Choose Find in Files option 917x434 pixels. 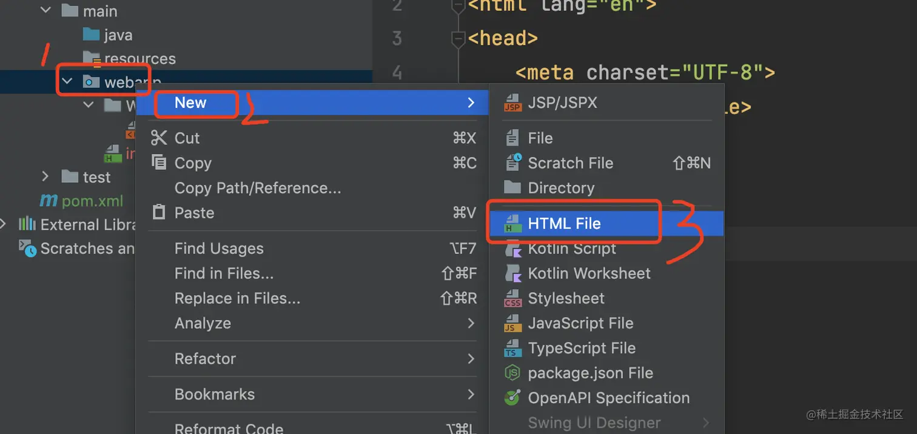coord(224,273)
